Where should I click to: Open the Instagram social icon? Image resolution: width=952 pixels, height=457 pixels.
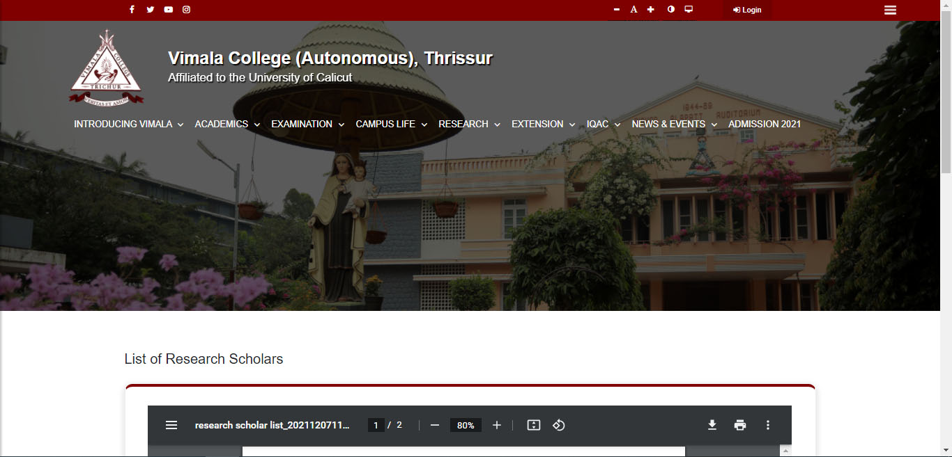click(x=186, y=10)
